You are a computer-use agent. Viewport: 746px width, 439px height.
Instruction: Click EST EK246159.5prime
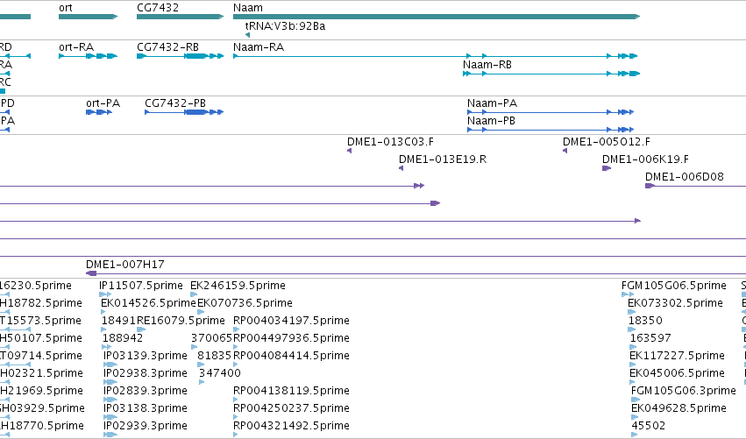[x=238, y=286]
